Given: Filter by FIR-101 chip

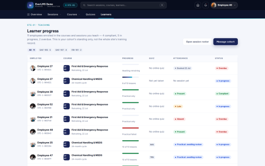Looking at the screenshot, I should [x=76, y=50].
